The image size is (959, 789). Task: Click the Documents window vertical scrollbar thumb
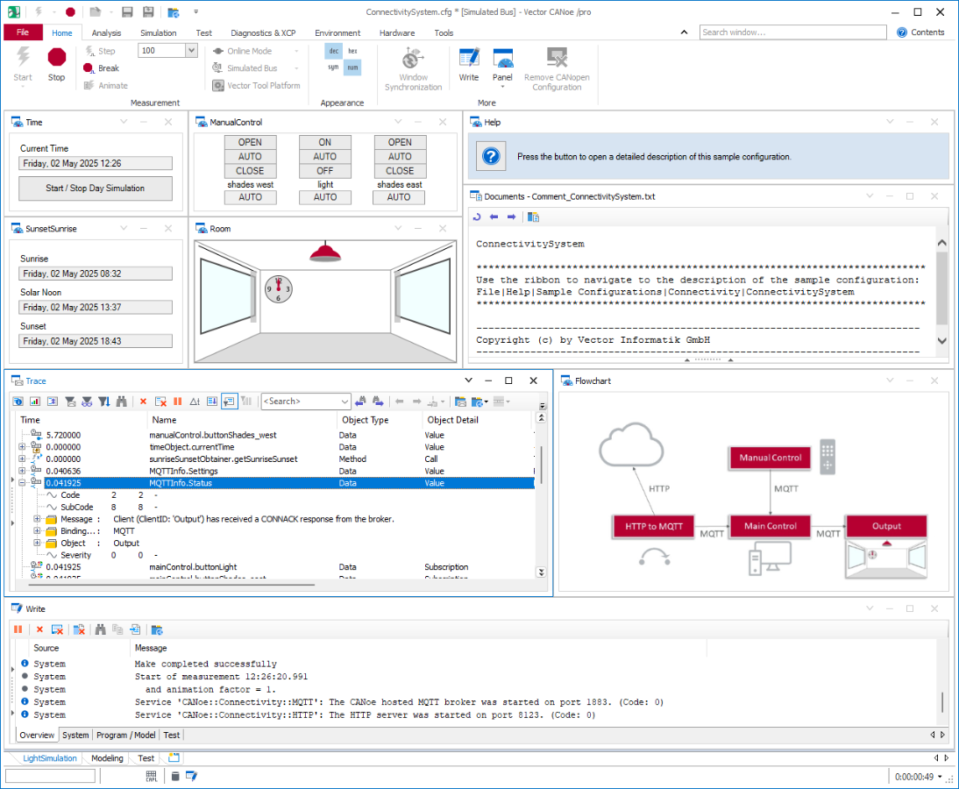(941, 287)
